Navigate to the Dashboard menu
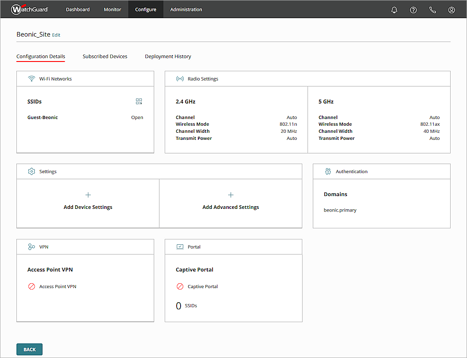Image resolution: width=467 pixels, height=358 pixels. 77,9
